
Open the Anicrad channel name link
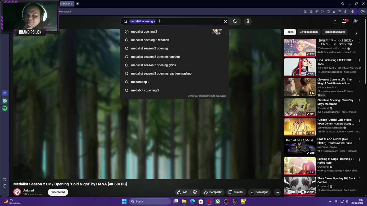(28, 191)
